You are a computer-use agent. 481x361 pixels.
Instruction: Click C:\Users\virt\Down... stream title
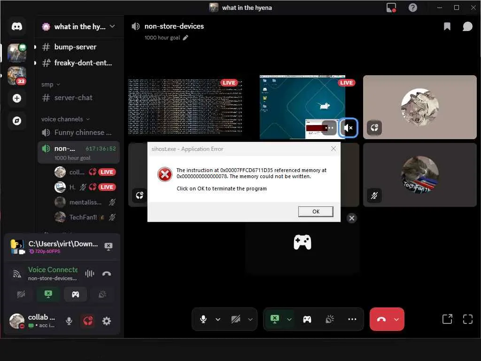coord(63,244)
